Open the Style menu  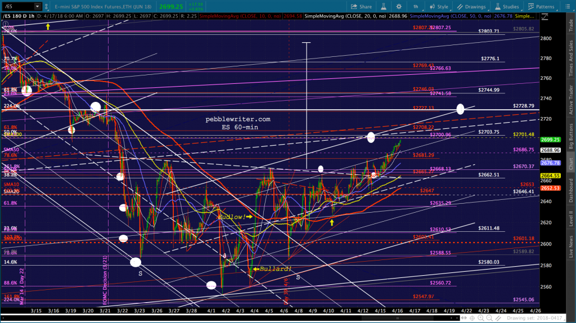[439, 7]
